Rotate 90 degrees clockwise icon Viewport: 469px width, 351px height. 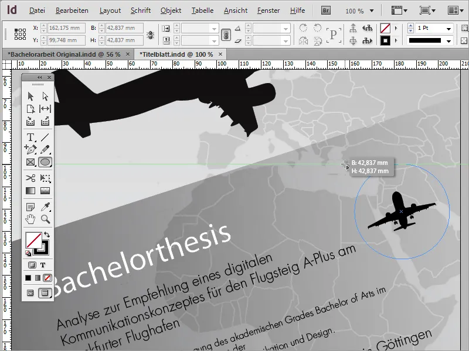(303, 28)
